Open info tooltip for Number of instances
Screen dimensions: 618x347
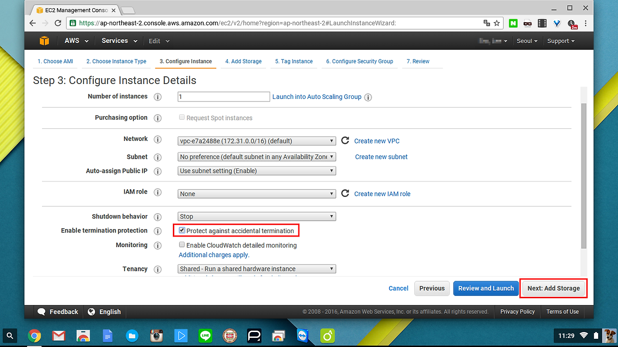click(157, 97)
